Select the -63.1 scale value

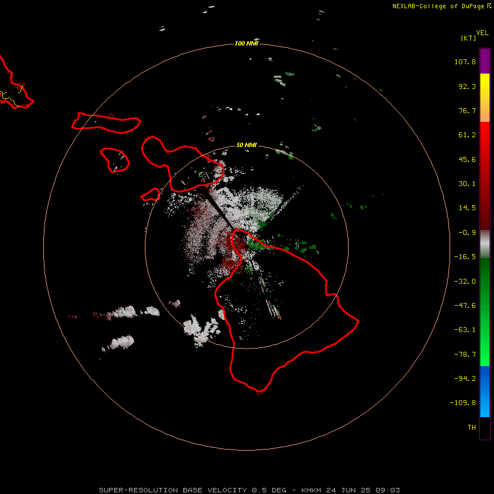point(465,330)
